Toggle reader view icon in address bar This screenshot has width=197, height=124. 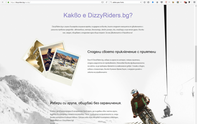(103, 2)
